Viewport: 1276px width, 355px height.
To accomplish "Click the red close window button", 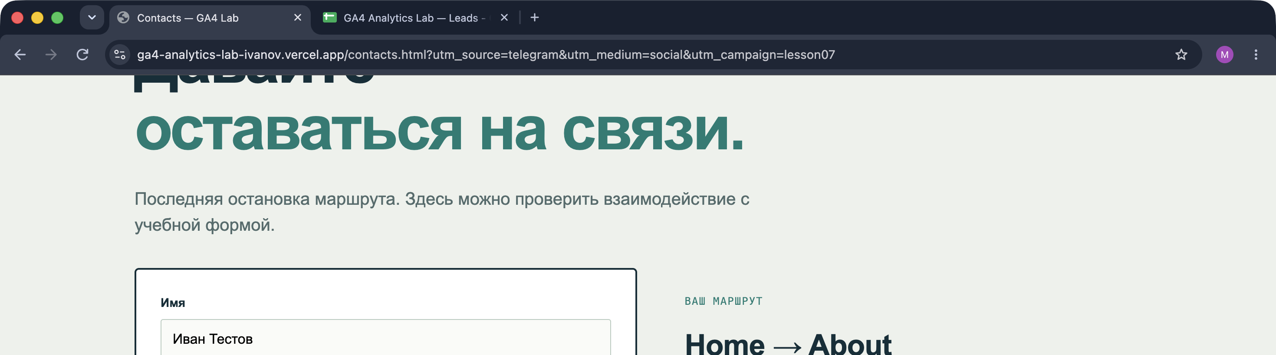I will click(x=17, y=18).
